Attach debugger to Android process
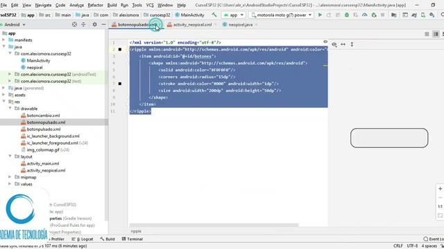444x249 pixels. pos(374,15)
